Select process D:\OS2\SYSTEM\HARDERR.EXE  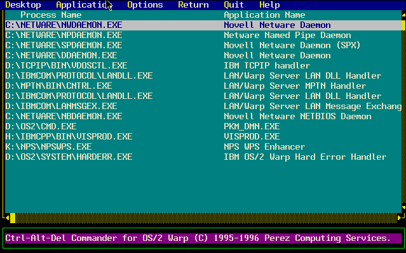[x=69, y=157]
